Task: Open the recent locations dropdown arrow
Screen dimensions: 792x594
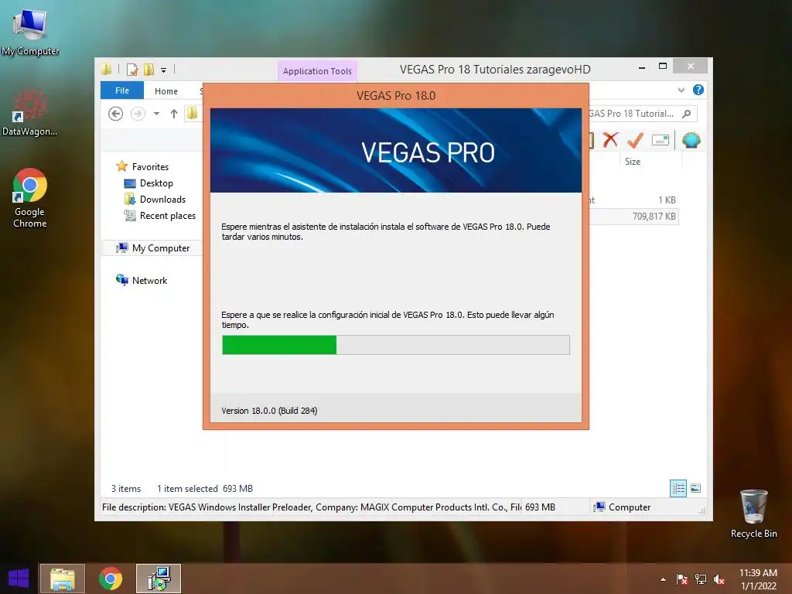Action: point(156,114)
